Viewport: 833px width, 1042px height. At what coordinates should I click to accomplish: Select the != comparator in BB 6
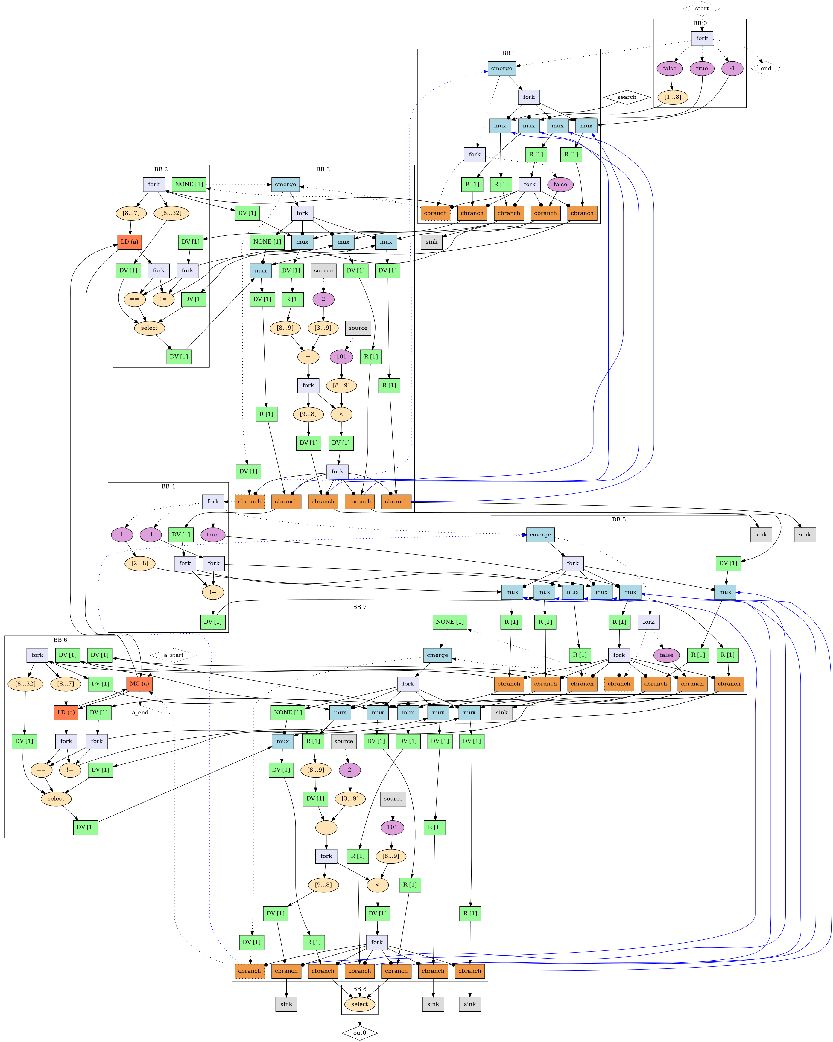tap(70, 770)
